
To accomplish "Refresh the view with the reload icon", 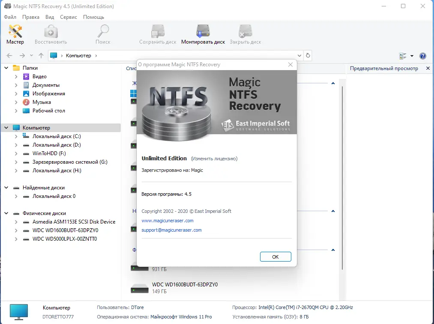I will (308, 56).
